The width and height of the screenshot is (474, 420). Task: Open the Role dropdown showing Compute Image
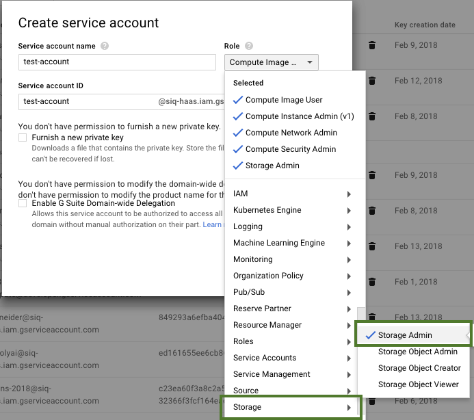271,62
